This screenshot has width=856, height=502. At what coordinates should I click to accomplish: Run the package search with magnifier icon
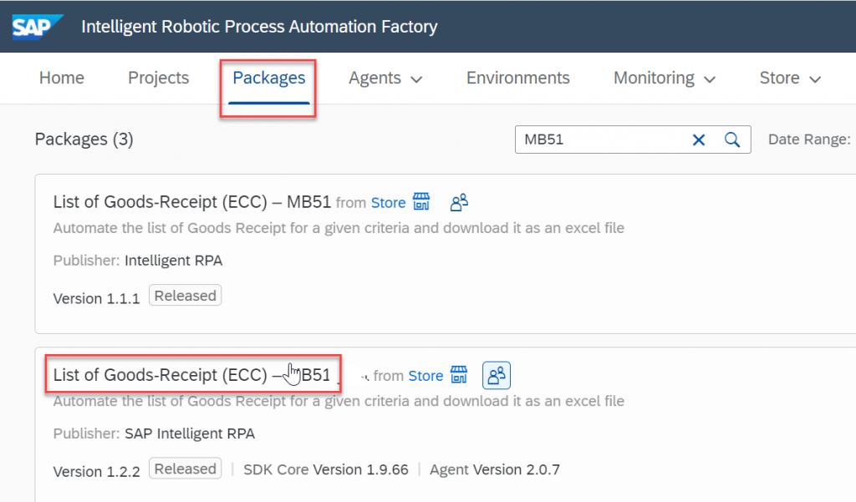[732, 140]
